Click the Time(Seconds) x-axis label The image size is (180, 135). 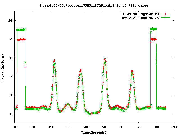[x=94, y=132]
